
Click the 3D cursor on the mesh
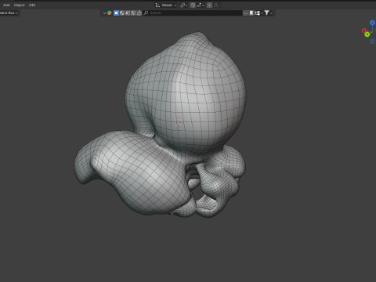coord(179,122)
